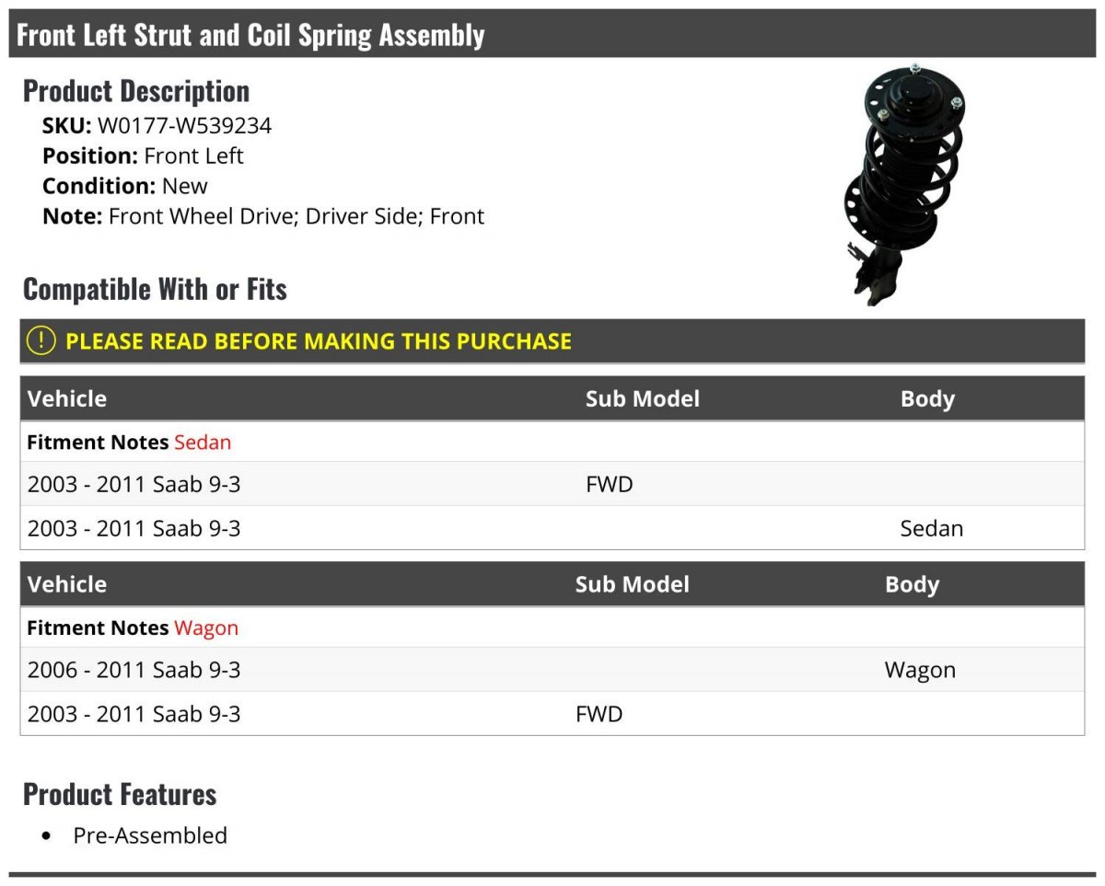Select the black 'Sedan' body cell
Viewport: 1105px width, 886px height.
coord(932,529)
